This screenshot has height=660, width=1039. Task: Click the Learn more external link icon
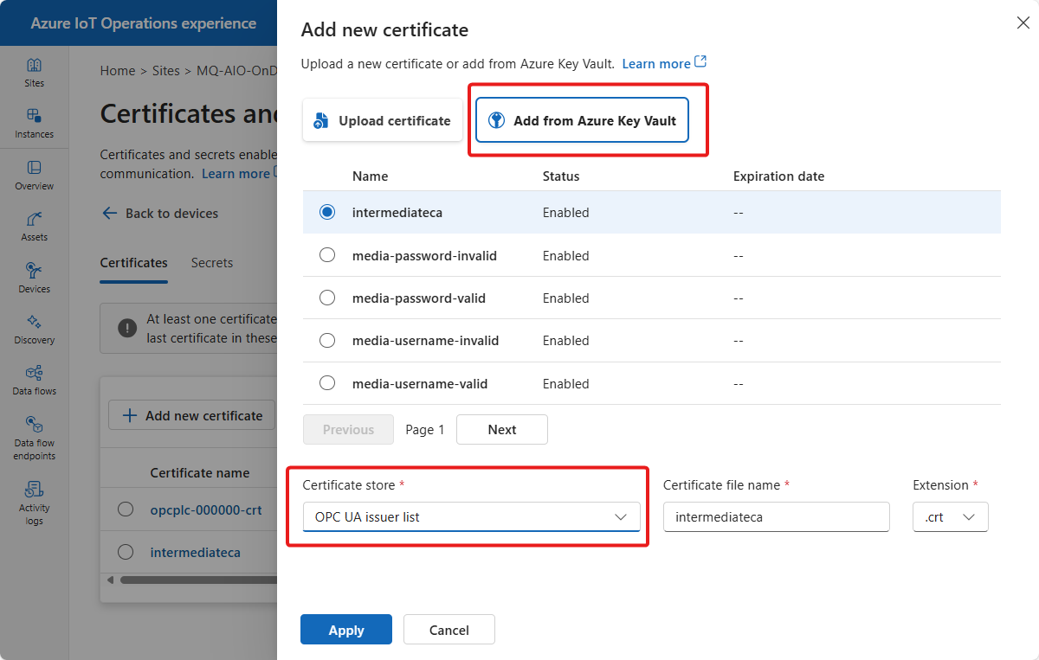pyautogui.click(x=701, y=62)
